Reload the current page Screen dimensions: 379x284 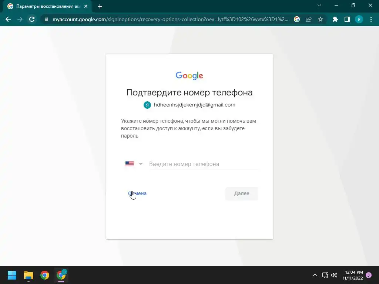pyautogui.click(x=32, y=19)
